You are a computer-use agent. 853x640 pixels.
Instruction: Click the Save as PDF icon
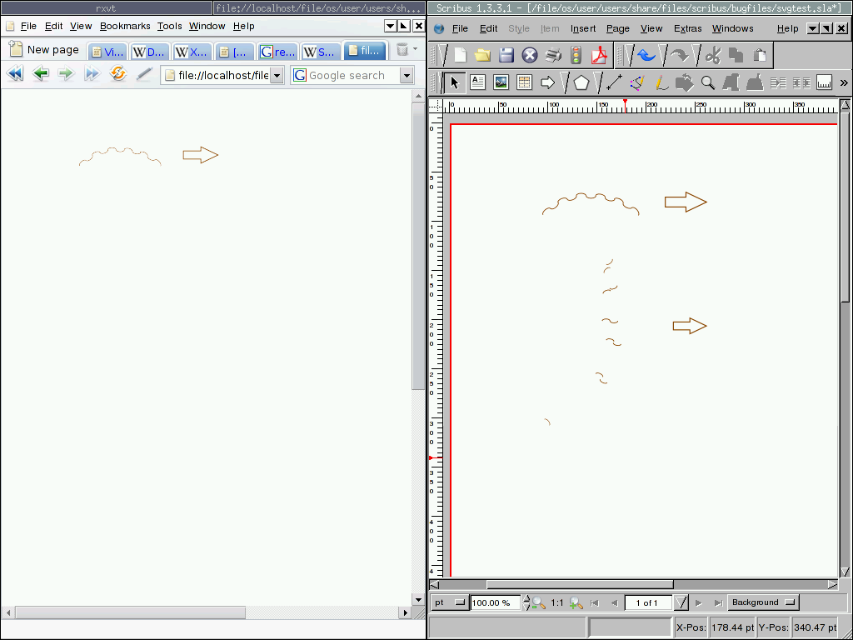(x=600, y=56)
